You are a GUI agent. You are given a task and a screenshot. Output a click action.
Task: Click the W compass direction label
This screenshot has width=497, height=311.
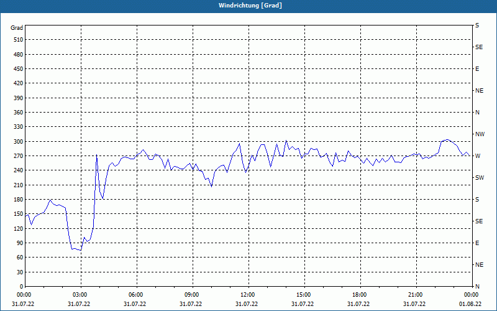click(x=478, y=156)
